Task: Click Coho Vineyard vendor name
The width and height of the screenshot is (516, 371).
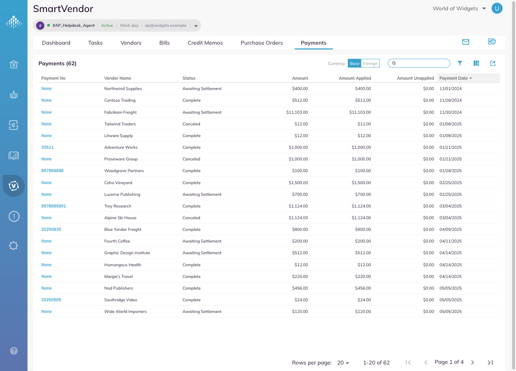Action: 118,183
